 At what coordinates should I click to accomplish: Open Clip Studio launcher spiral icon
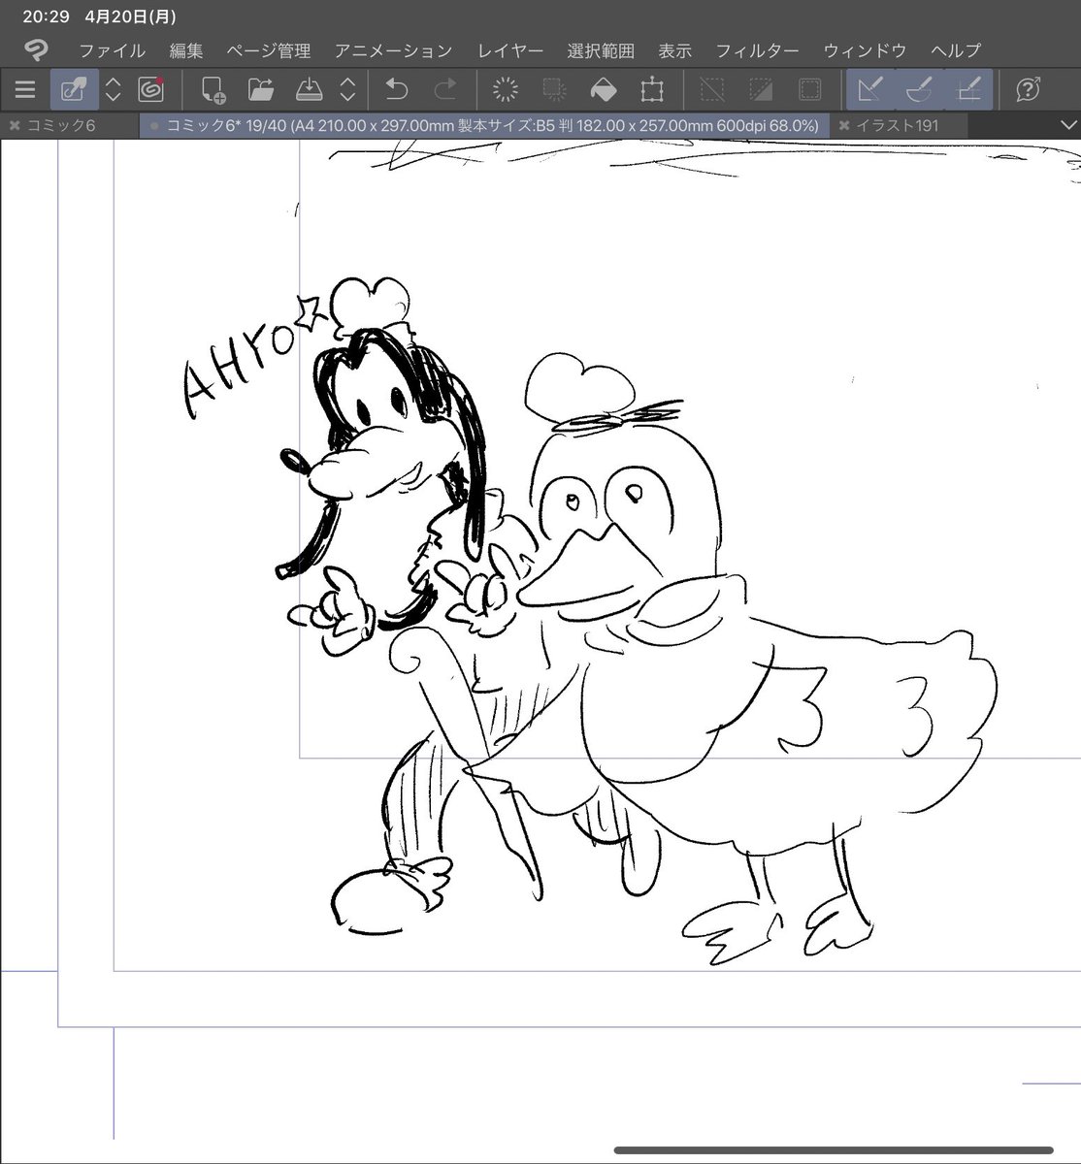[150, 90]
